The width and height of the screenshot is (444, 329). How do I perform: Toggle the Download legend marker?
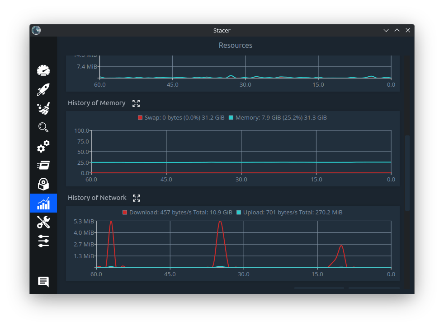(x=125, y=212)
